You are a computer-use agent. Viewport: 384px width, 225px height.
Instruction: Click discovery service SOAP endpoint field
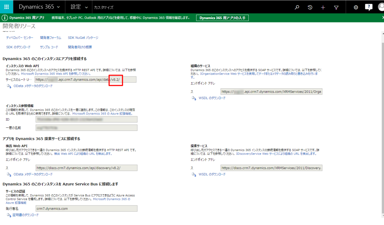tap(271, 168)
